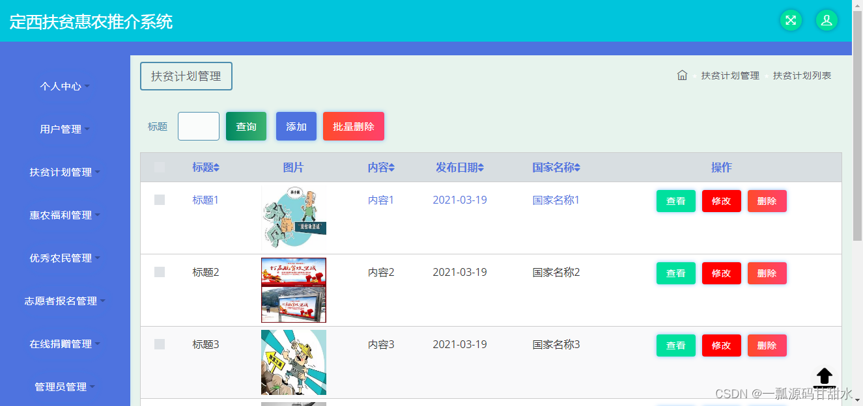Click the 内容2 cell
This screenshot has height=406, width=863.
(381, 272)
